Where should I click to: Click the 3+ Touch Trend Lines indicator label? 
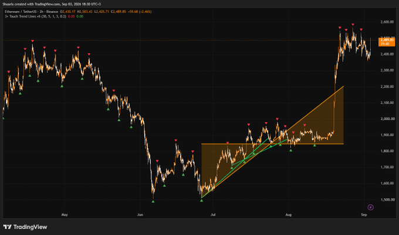pyautogui.click(x=35, y=16)
